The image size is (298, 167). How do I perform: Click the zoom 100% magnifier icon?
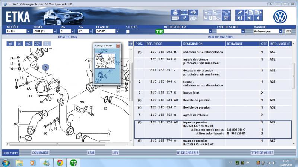pyautogui.click(x=38, y=44)
